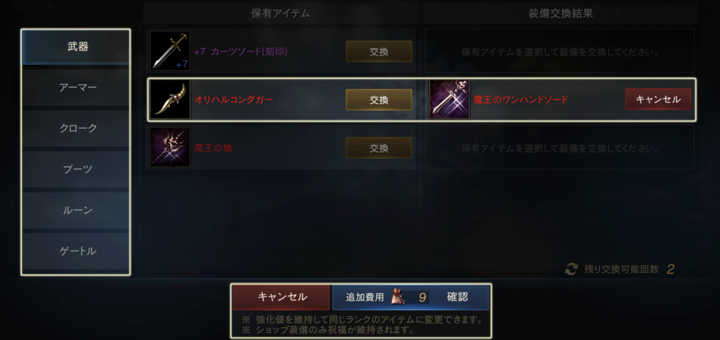
Task: Click the 魔王の槍 spear icon
Action: click(x=170, y=147)
